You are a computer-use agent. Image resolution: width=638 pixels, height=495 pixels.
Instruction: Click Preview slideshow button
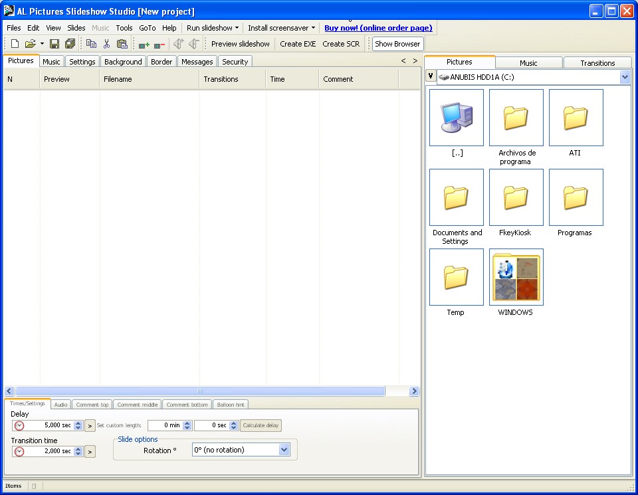(x=240, y=44)
